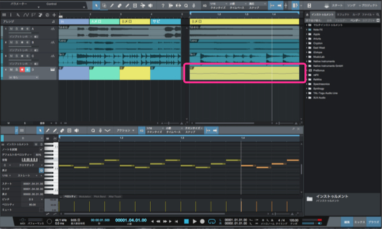This screenshot has height=229, width=382.
Task: Solo track A
Action: coord(17,29)
